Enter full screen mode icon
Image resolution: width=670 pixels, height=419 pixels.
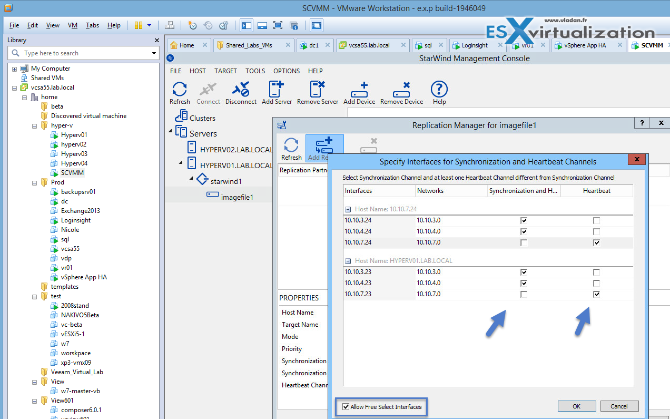278,25
